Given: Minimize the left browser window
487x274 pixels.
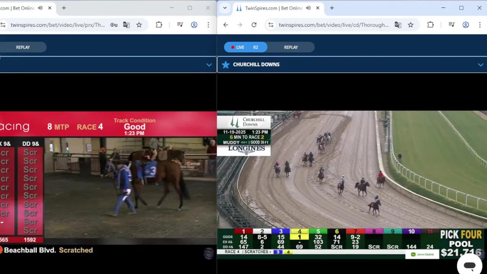Looking at the screenshot, I should (171, 8).
